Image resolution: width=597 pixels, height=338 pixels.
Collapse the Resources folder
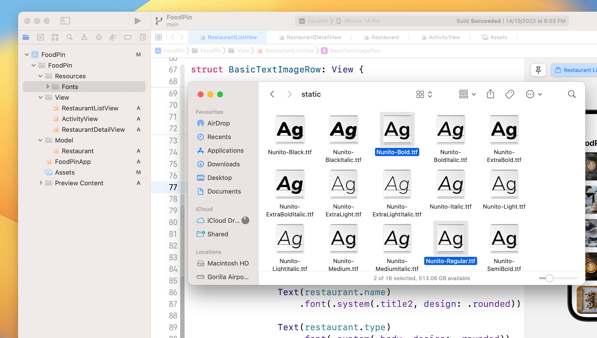pyautogui.click(x=40, y=76)
